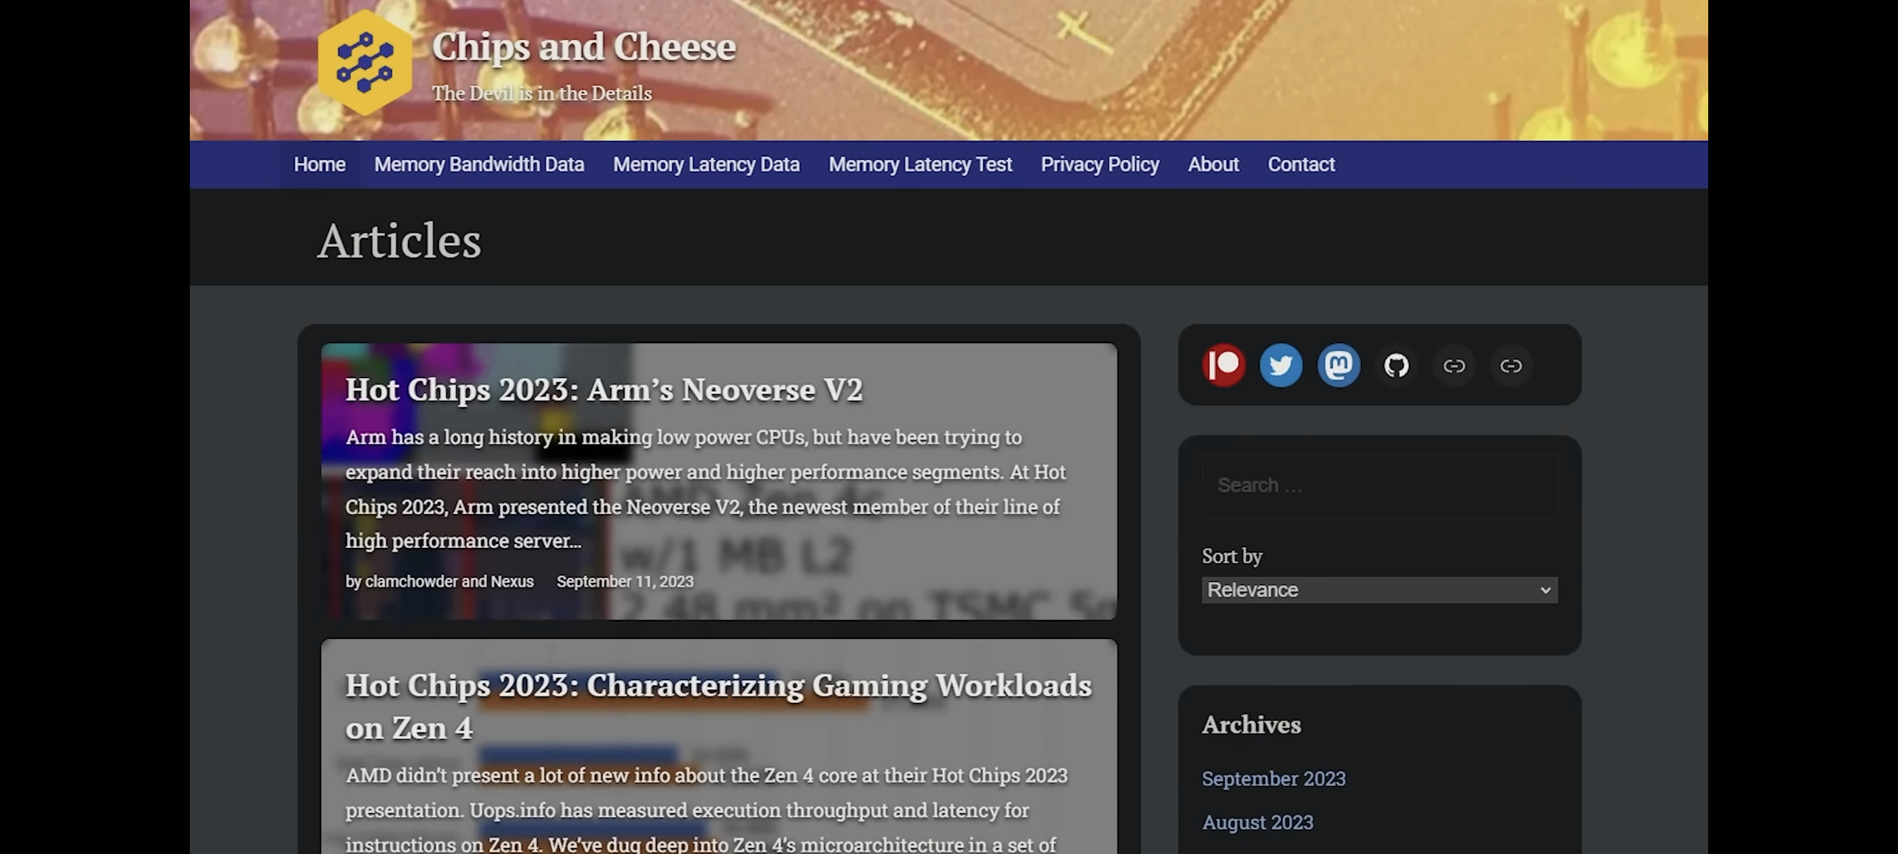
Task: Open the September 2023 archive link
Action: [x=1273, y=779]
